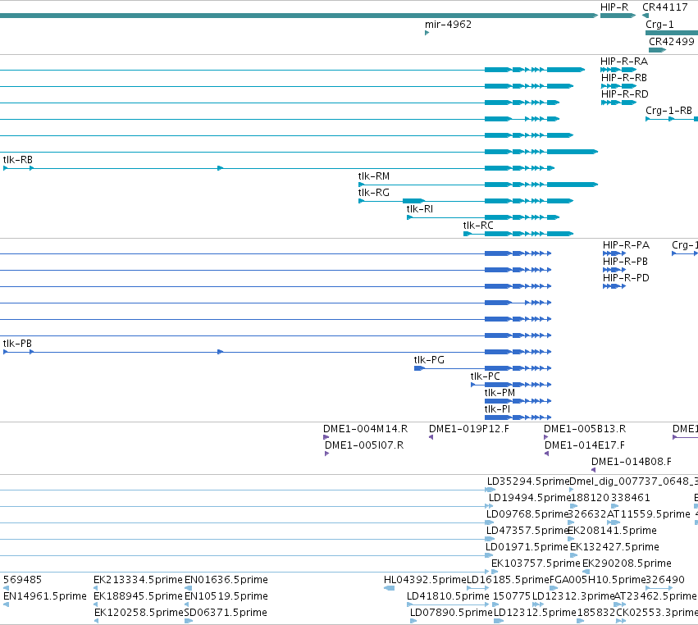The height and width of the screenshot is (625, 698).
Task: Click the LD01971.5prime EST label
Action: 527,546
